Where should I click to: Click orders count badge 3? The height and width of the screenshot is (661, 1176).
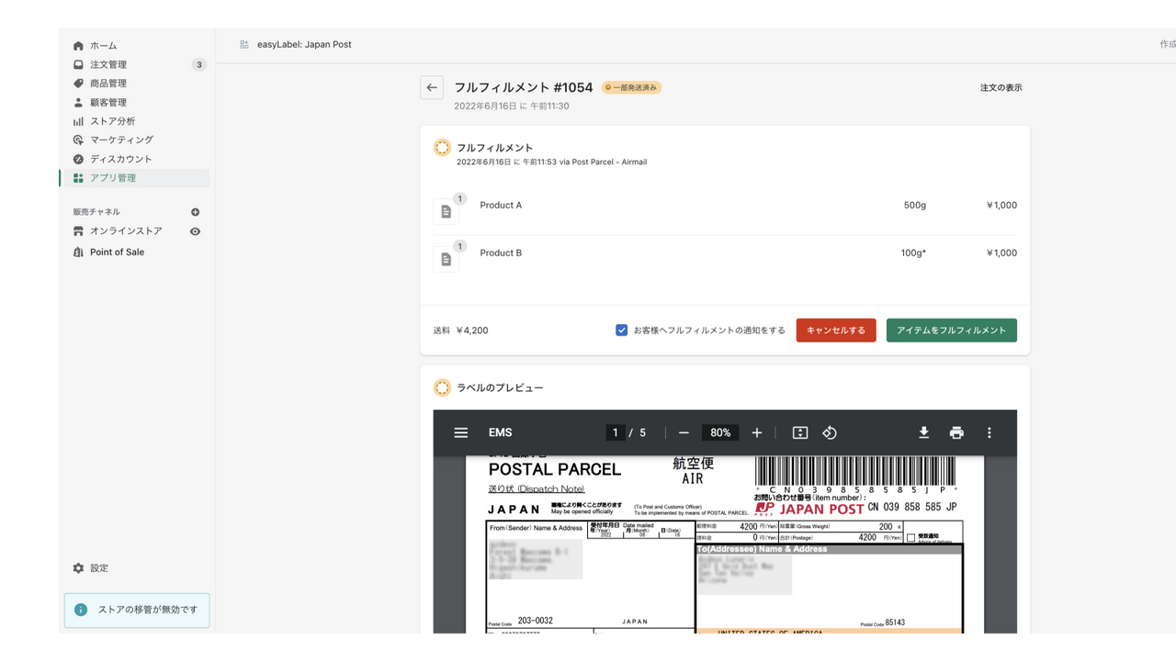pyautogui.click(x=198, y=64)
